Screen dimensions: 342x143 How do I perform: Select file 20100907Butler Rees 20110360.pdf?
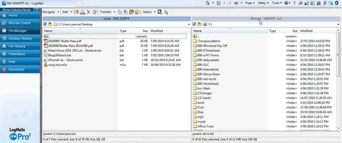70,46
